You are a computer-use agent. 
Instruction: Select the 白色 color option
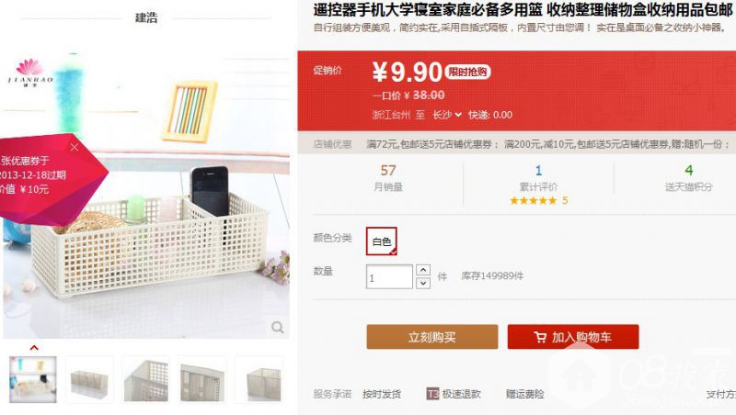pyautogui.click(x=382, y=241)
